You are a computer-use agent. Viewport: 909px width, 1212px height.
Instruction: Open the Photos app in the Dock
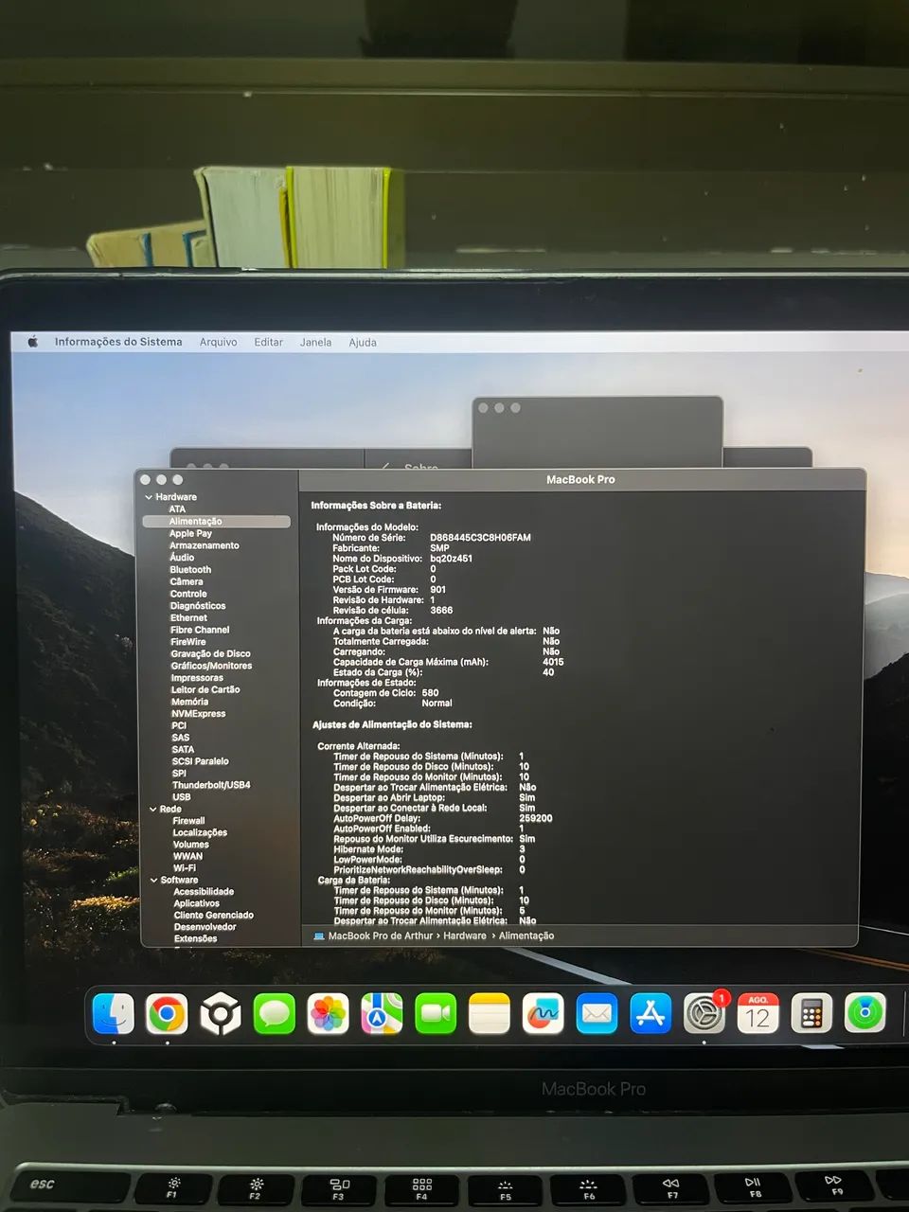tap(328, 1015)
